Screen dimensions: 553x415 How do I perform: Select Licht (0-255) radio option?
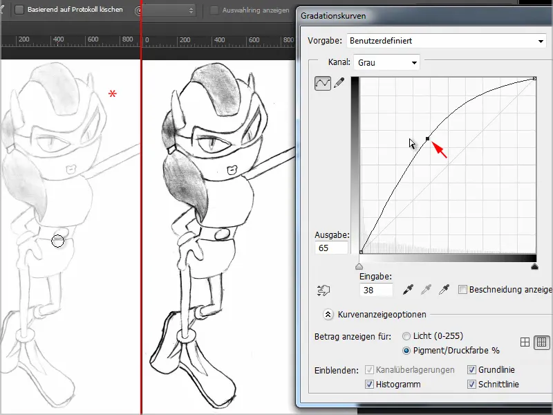[x=406, y=336]
